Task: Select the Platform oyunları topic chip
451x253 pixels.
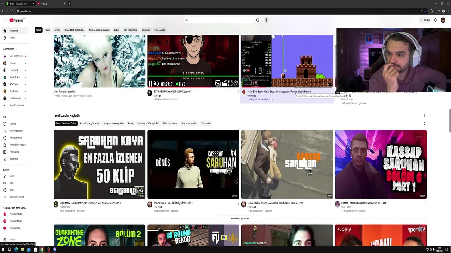Action: click(170, 123)
